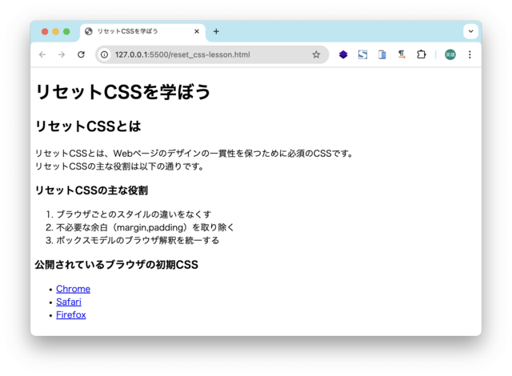Click the address bar URL field

[x=211, y=54]
